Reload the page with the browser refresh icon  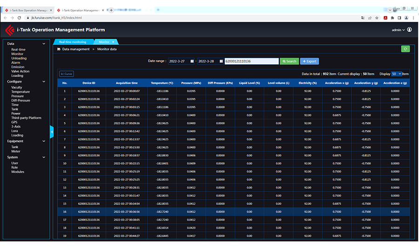(19, 18)
